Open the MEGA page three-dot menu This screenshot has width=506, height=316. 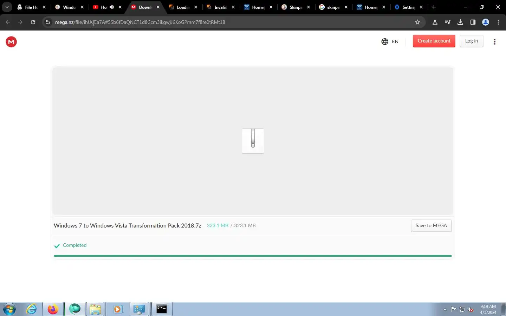tap(495, 42)
